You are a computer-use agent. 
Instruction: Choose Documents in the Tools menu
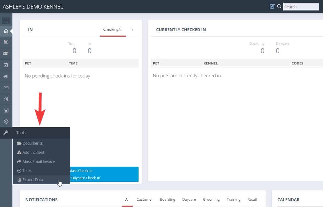tap(32, 143)
